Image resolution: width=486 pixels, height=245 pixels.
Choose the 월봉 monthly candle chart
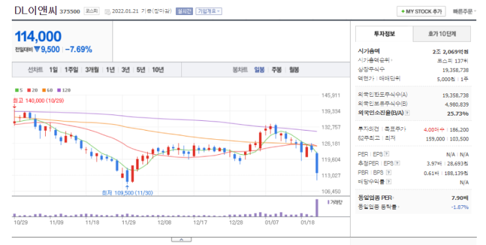(294, 70)
